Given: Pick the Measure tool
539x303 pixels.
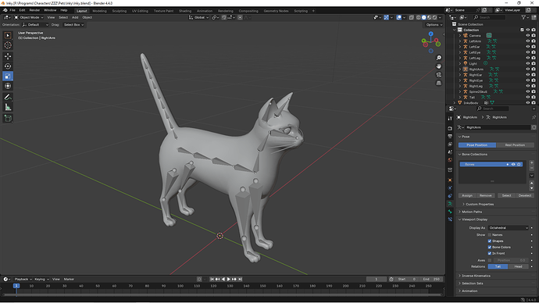Looking at the screenshot, I should tap(8, 108).
